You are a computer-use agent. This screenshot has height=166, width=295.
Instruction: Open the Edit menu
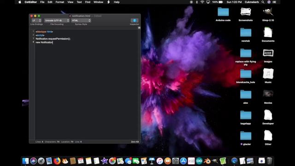pos(50,2)
